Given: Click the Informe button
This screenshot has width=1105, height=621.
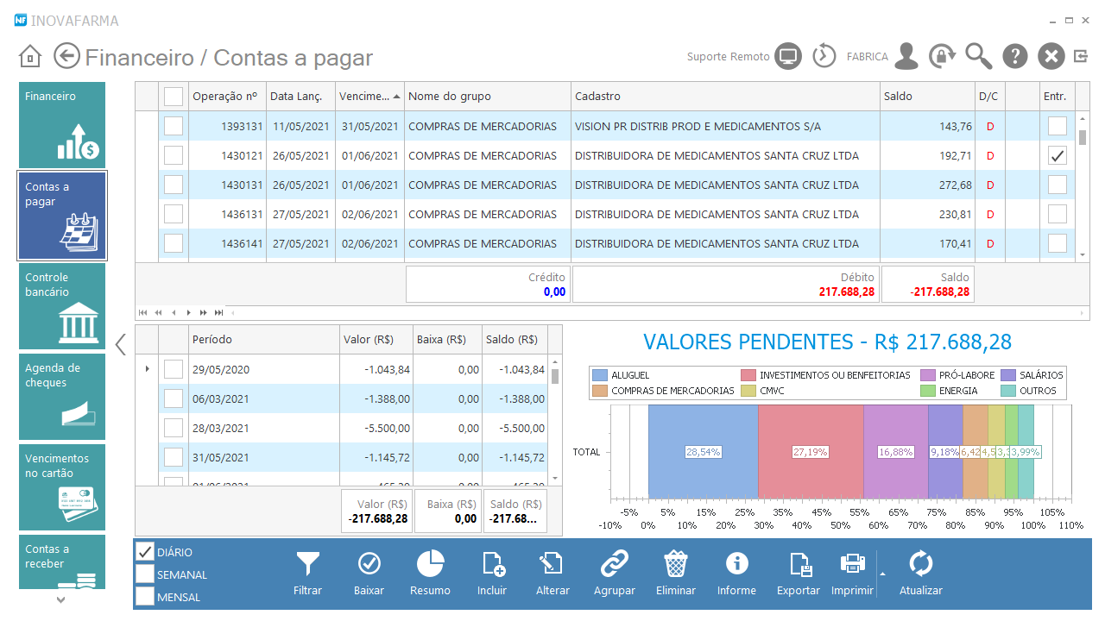Looking at the screenshot, I should point(736,565).
